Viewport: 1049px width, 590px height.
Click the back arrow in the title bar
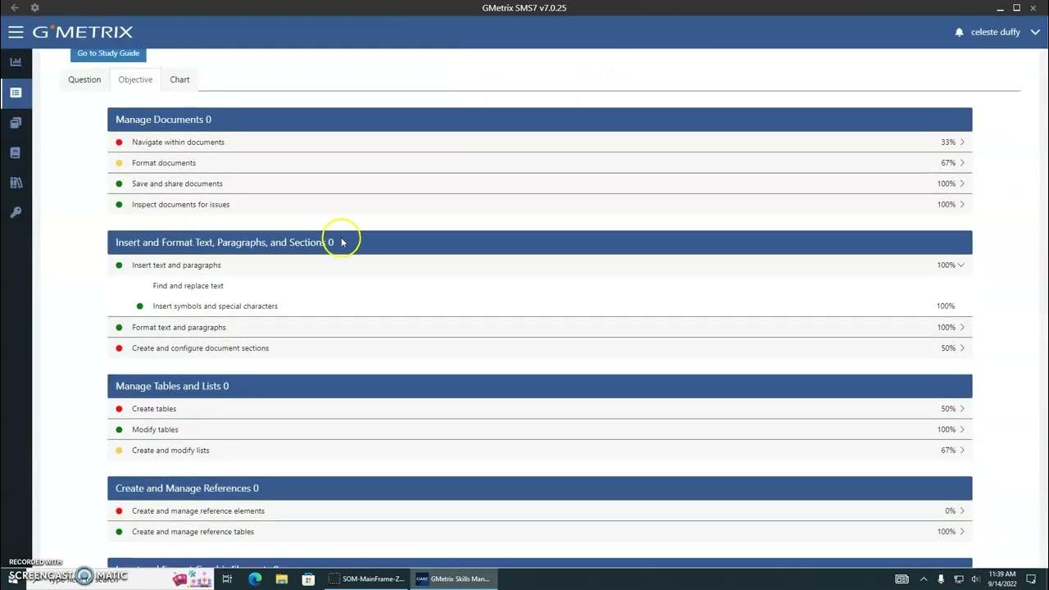(14, 7)
